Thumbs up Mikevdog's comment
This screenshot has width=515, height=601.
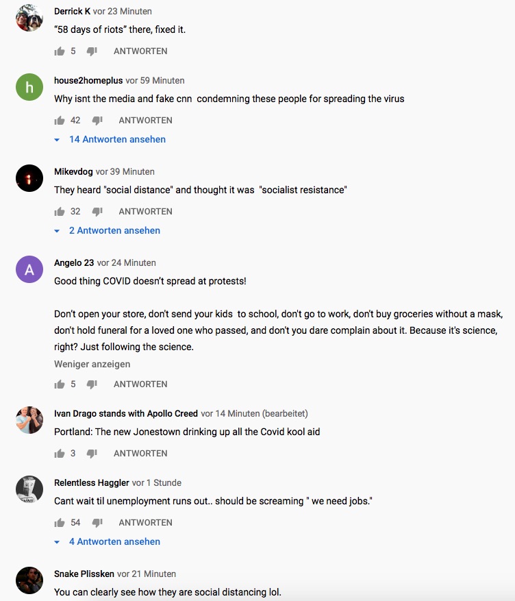(60, 212)
